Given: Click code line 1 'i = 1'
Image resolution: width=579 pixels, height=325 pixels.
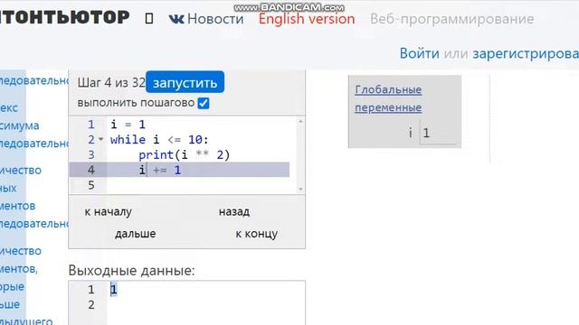Looking at the screenshot, I should pos(128,125).
